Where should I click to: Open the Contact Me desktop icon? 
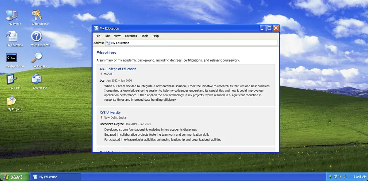40,81
